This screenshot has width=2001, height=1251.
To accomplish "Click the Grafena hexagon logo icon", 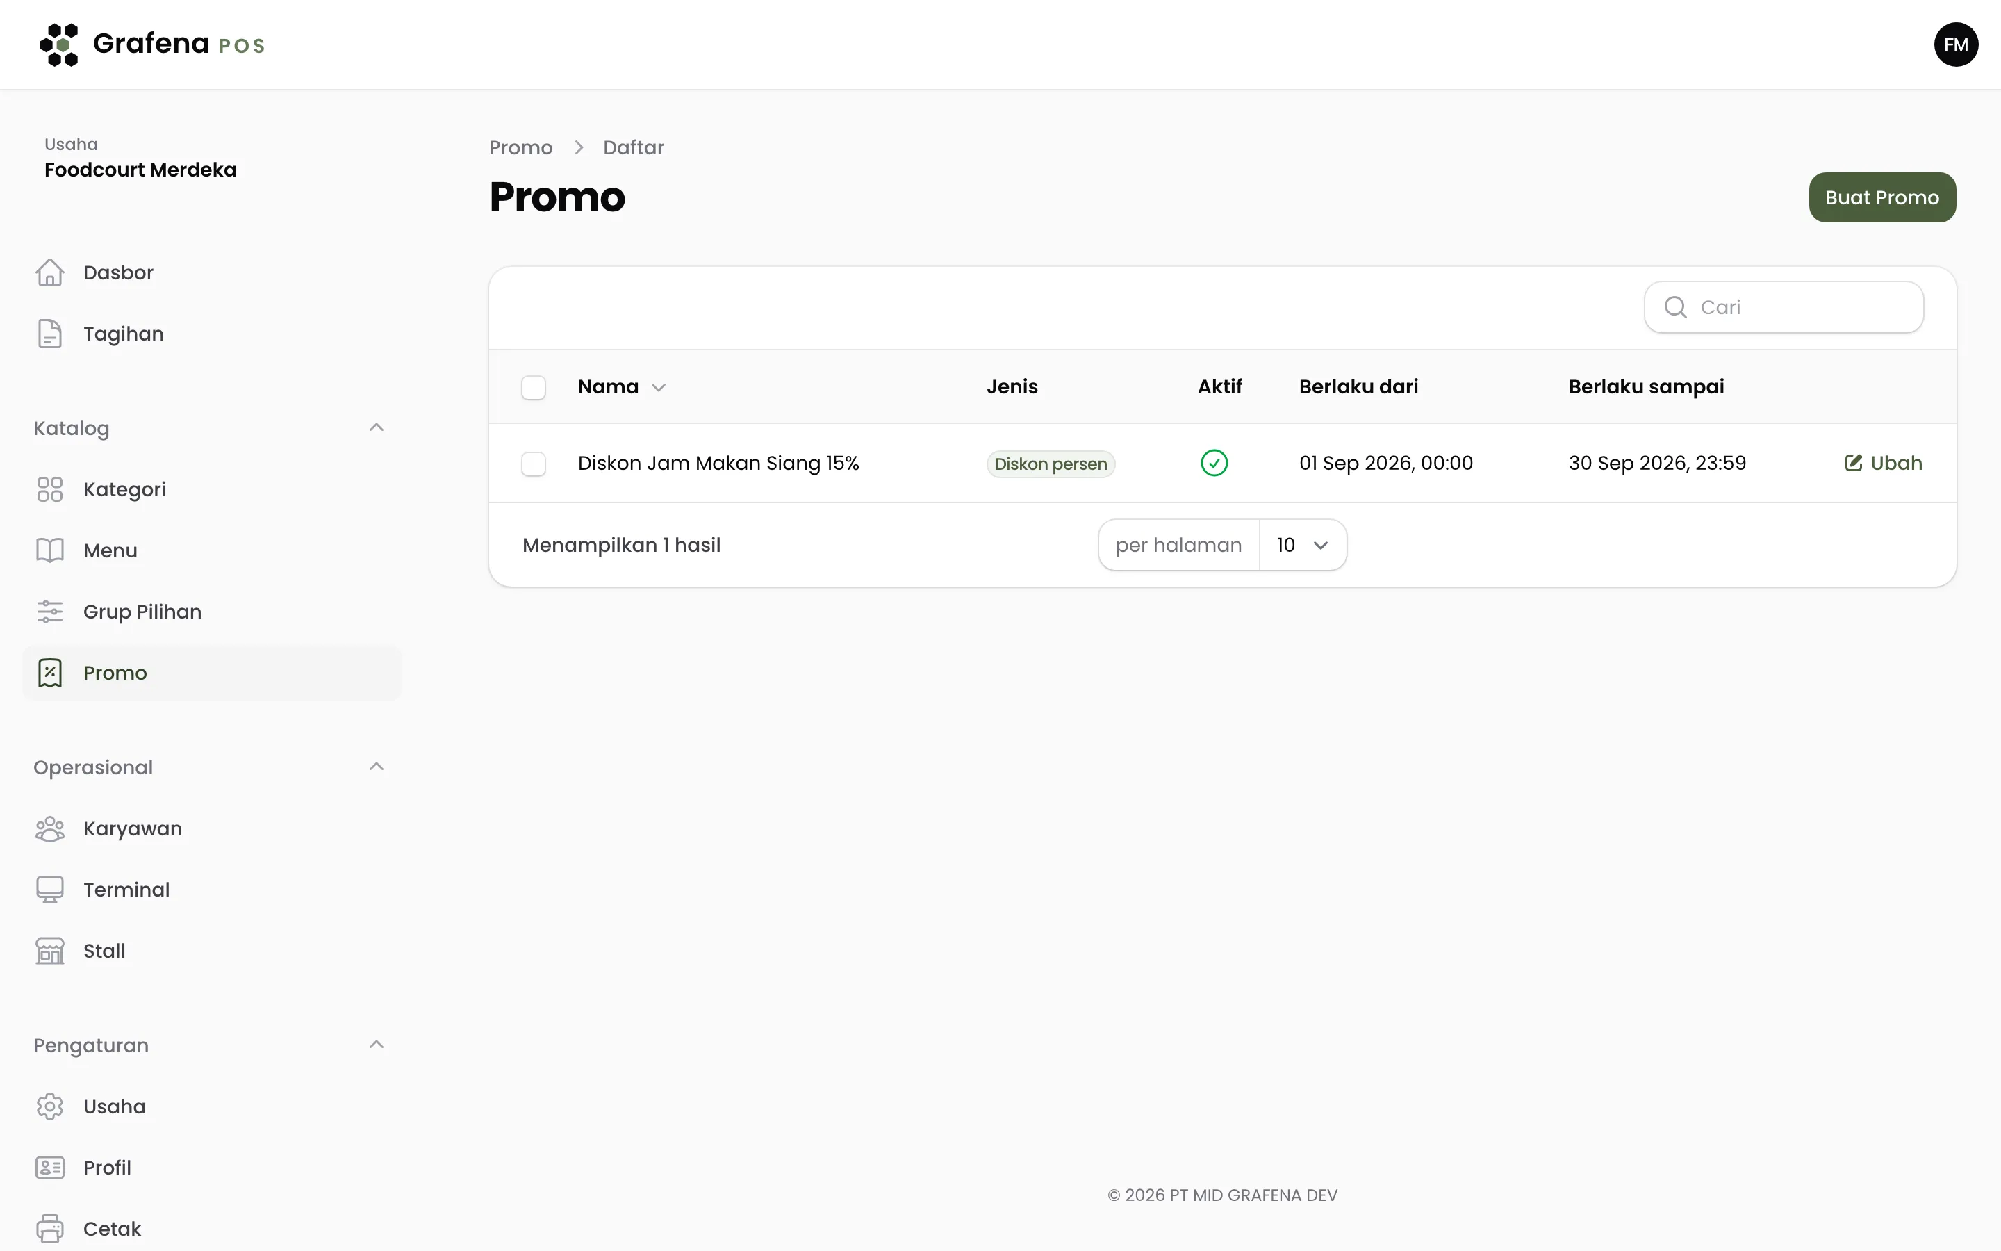I will (58, 44).
